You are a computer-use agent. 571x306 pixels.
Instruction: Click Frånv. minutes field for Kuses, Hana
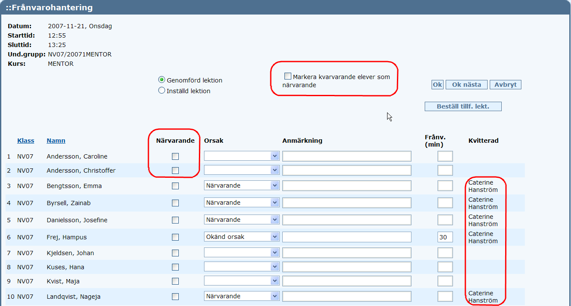click(445, 267)
